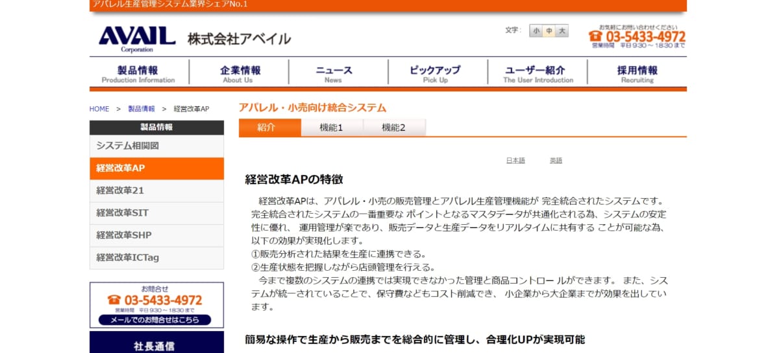Switch to the 紹介 tab
Image resolution: width=779 pixels, height=353 pixels.
click(269, 128)
